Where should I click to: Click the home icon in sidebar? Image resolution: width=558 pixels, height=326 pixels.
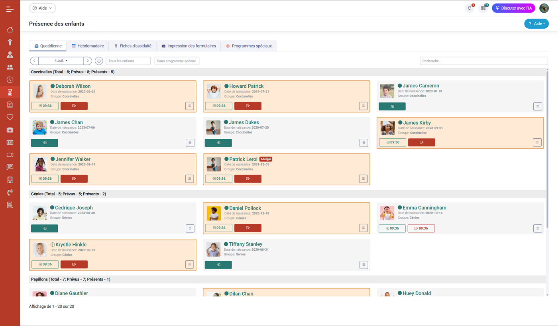(10, 30)
